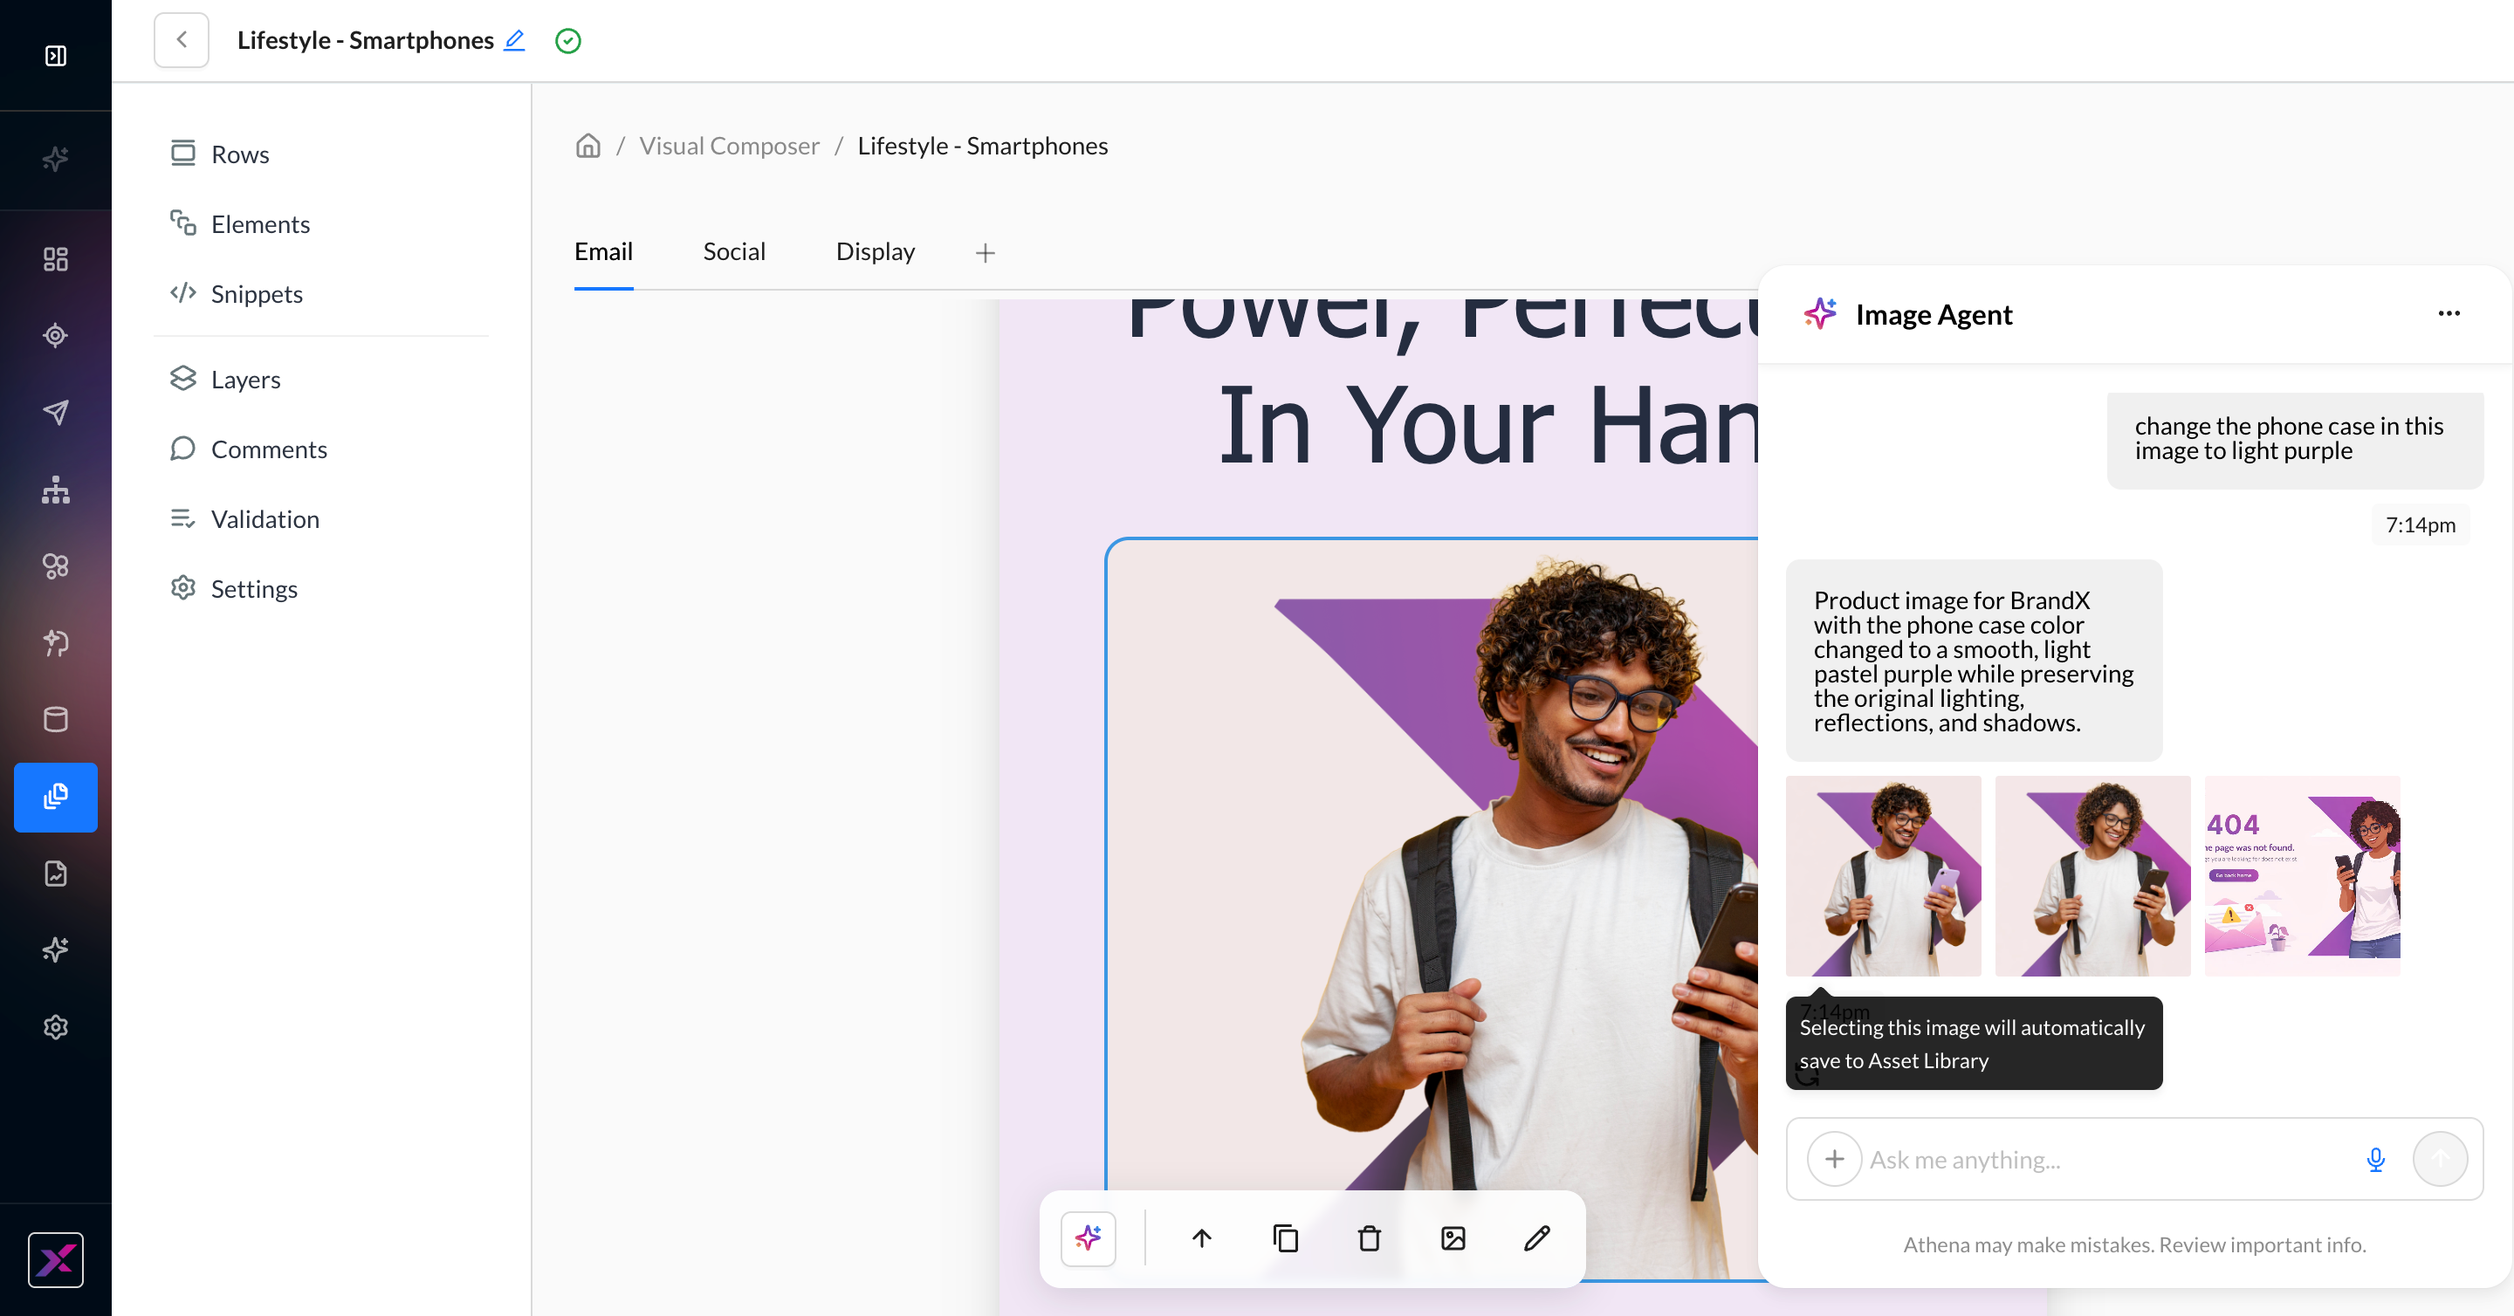Click the Image Agent sparkle logo
Image resolution: width=2514 pixels, height=1316 pixels.
click(1820, 313)
